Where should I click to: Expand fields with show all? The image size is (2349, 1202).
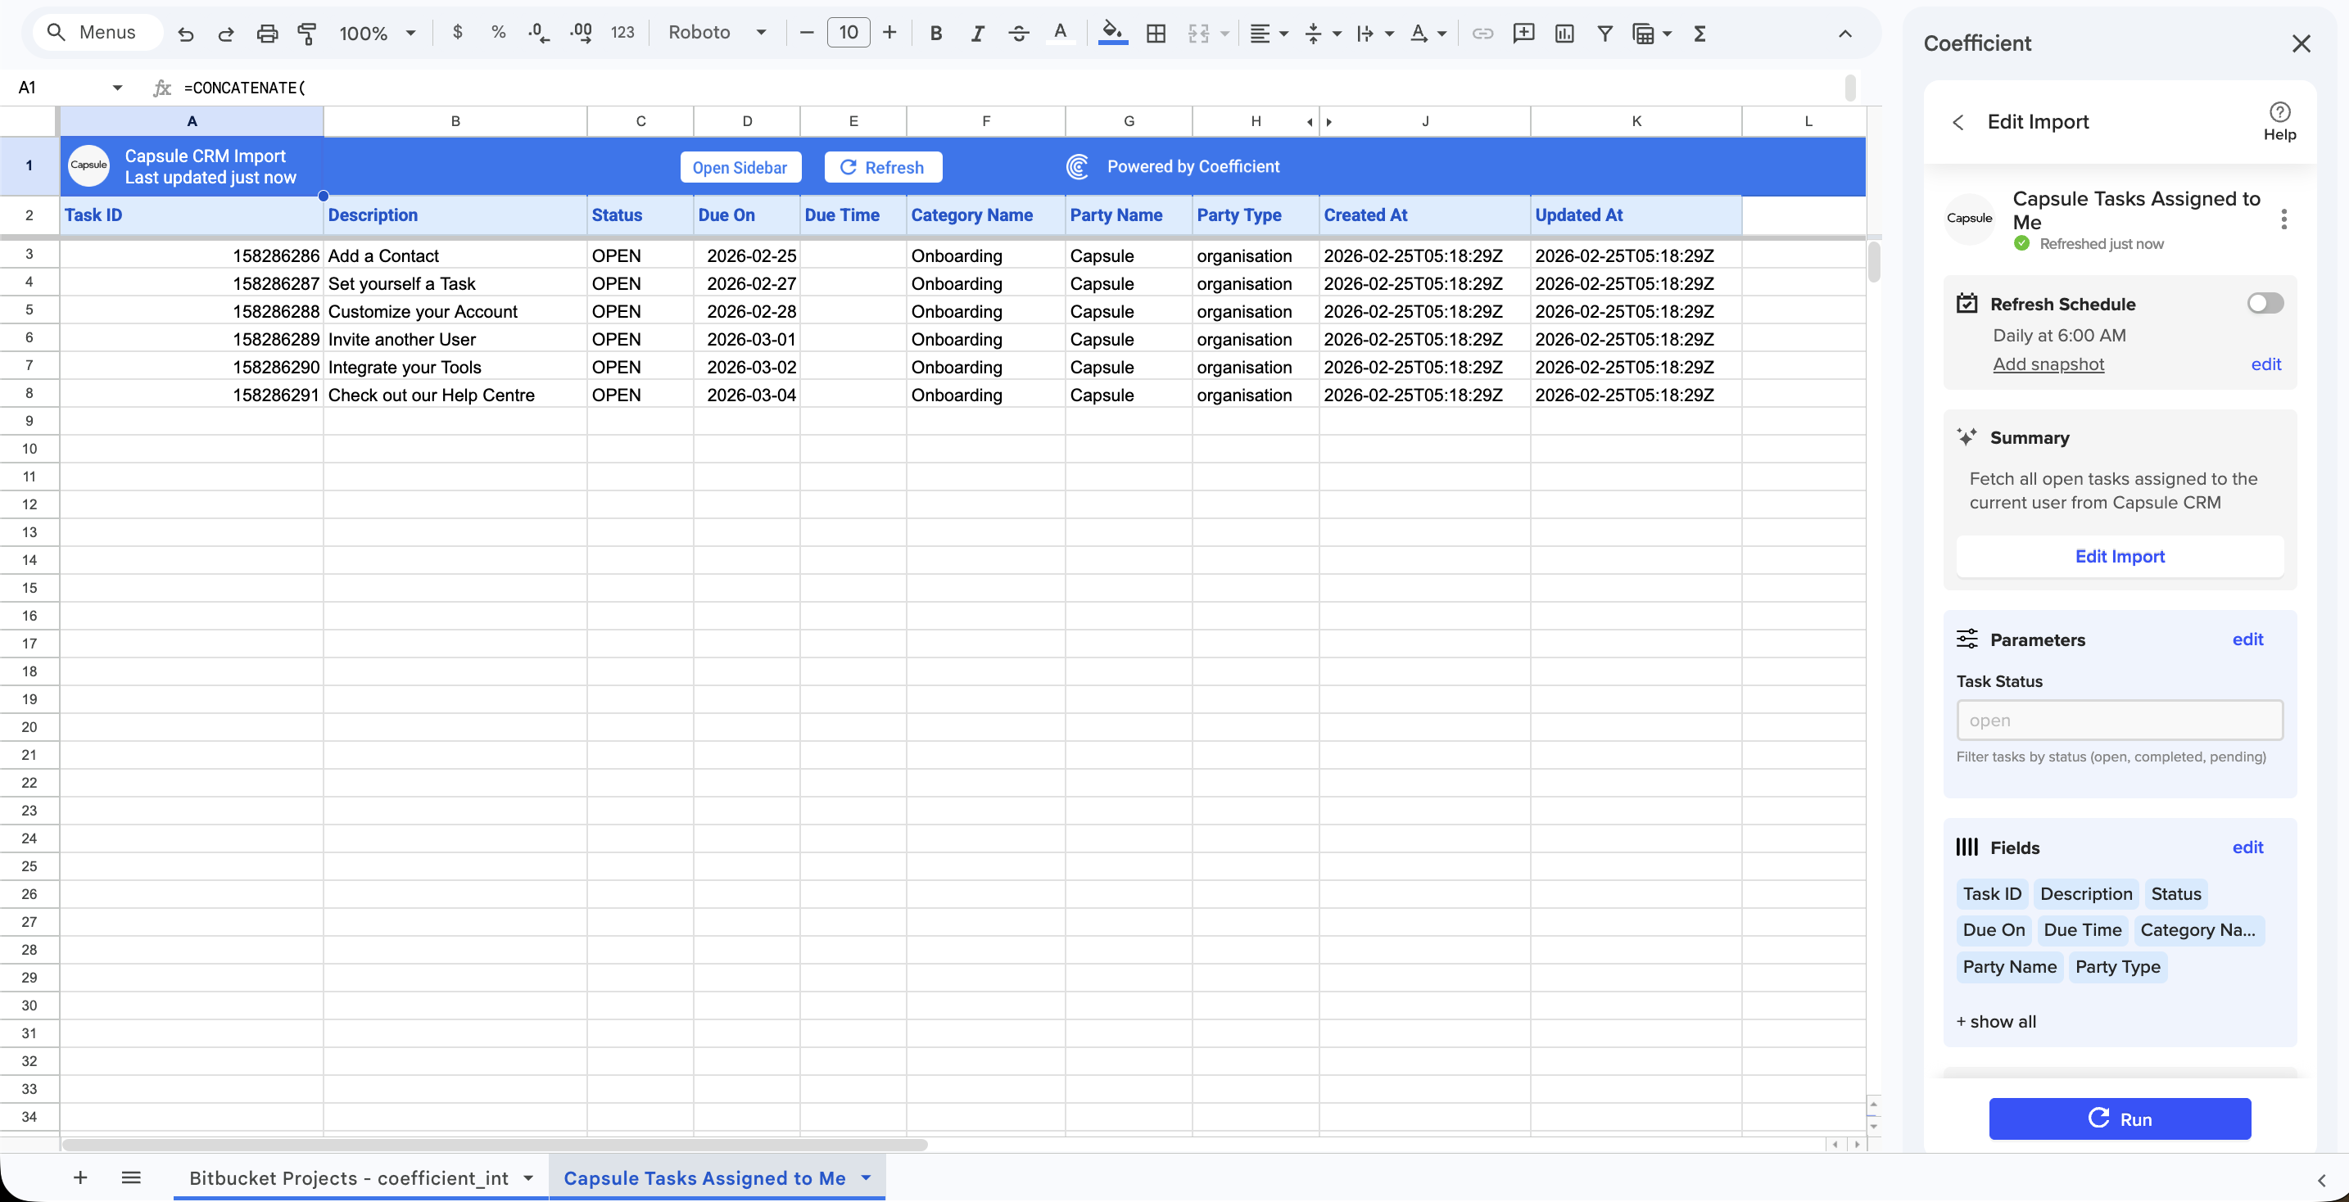(1996, 1022)
